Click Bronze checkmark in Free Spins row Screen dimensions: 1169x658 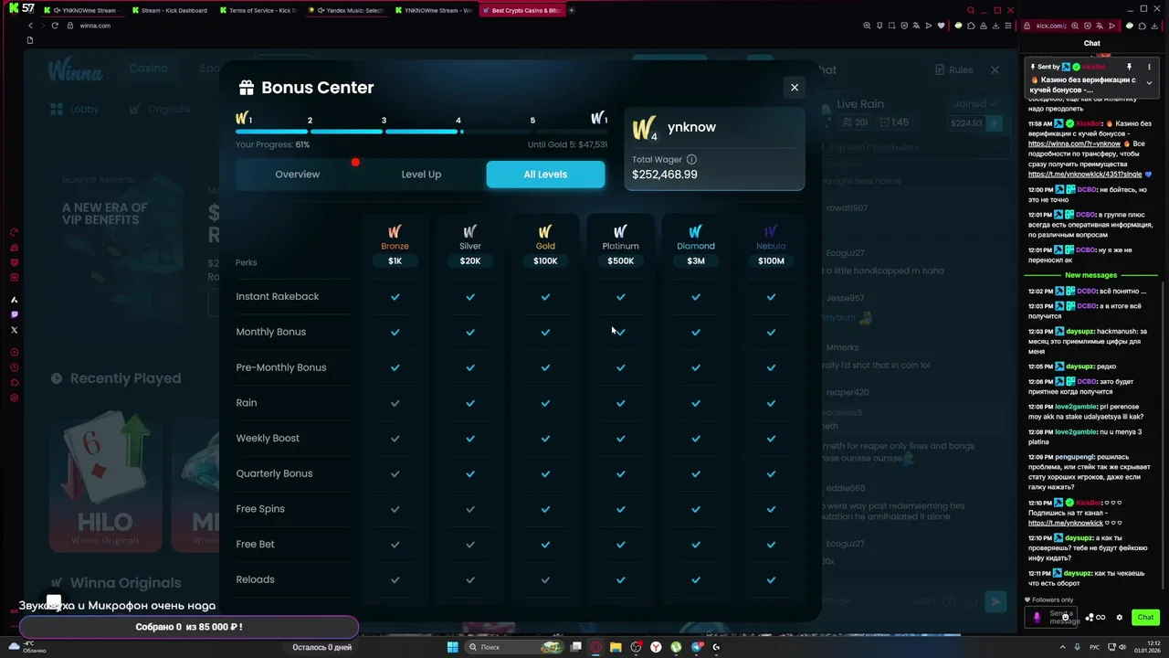click(x=395, y=509)
